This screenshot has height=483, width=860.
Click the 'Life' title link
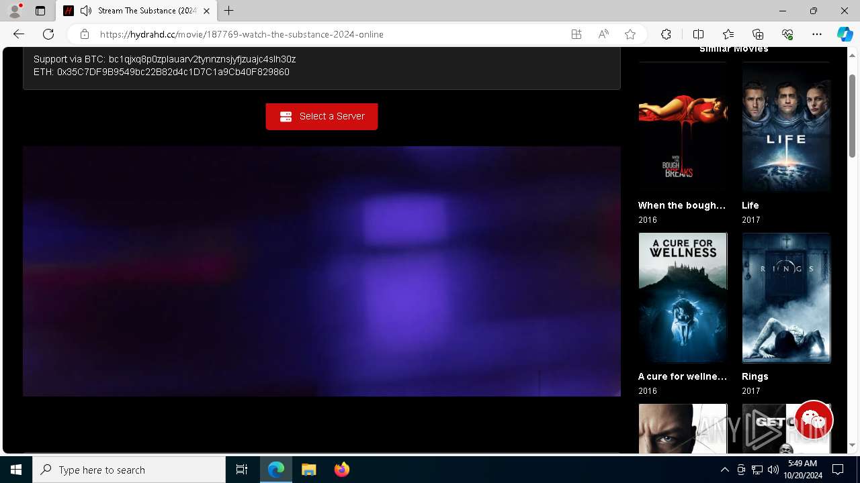click(750, 205)
